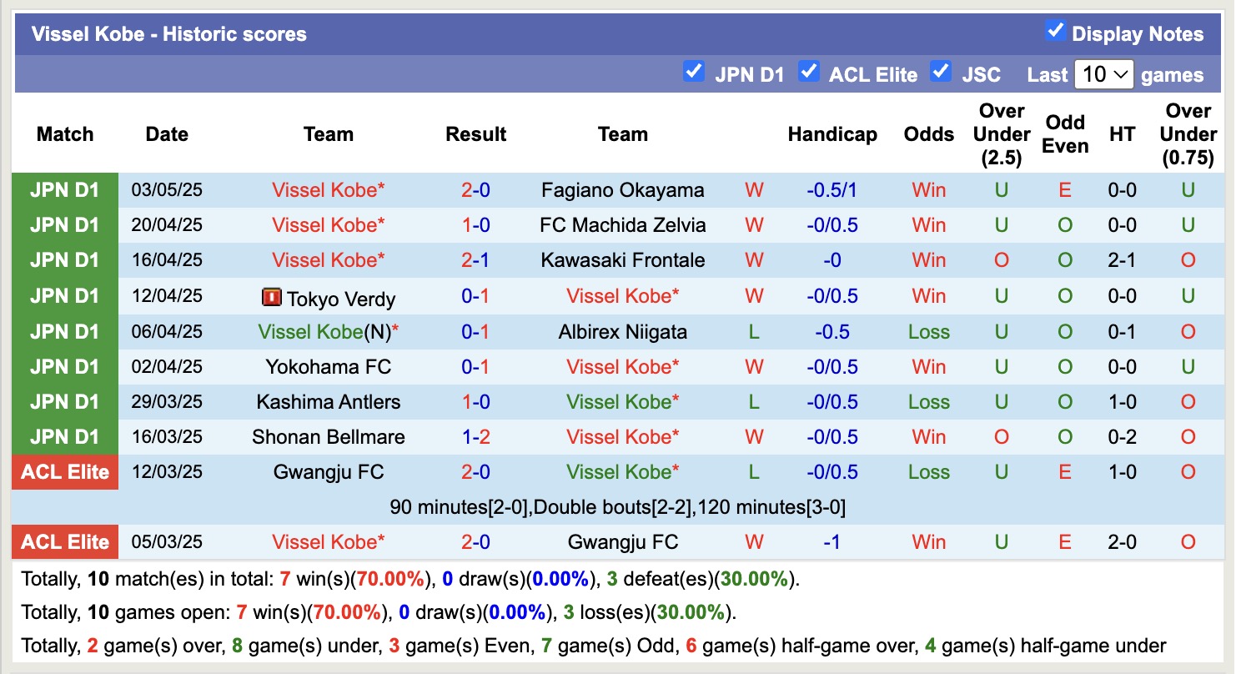Click red card icon beside Tokyo Verdy
This screenshot has height=674, width=1236.
[x=272, y=297]
